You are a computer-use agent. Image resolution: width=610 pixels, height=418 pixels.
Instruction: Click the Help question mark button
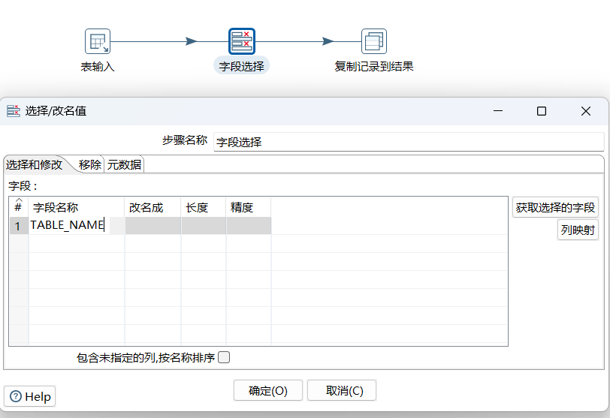pos(30,396)
